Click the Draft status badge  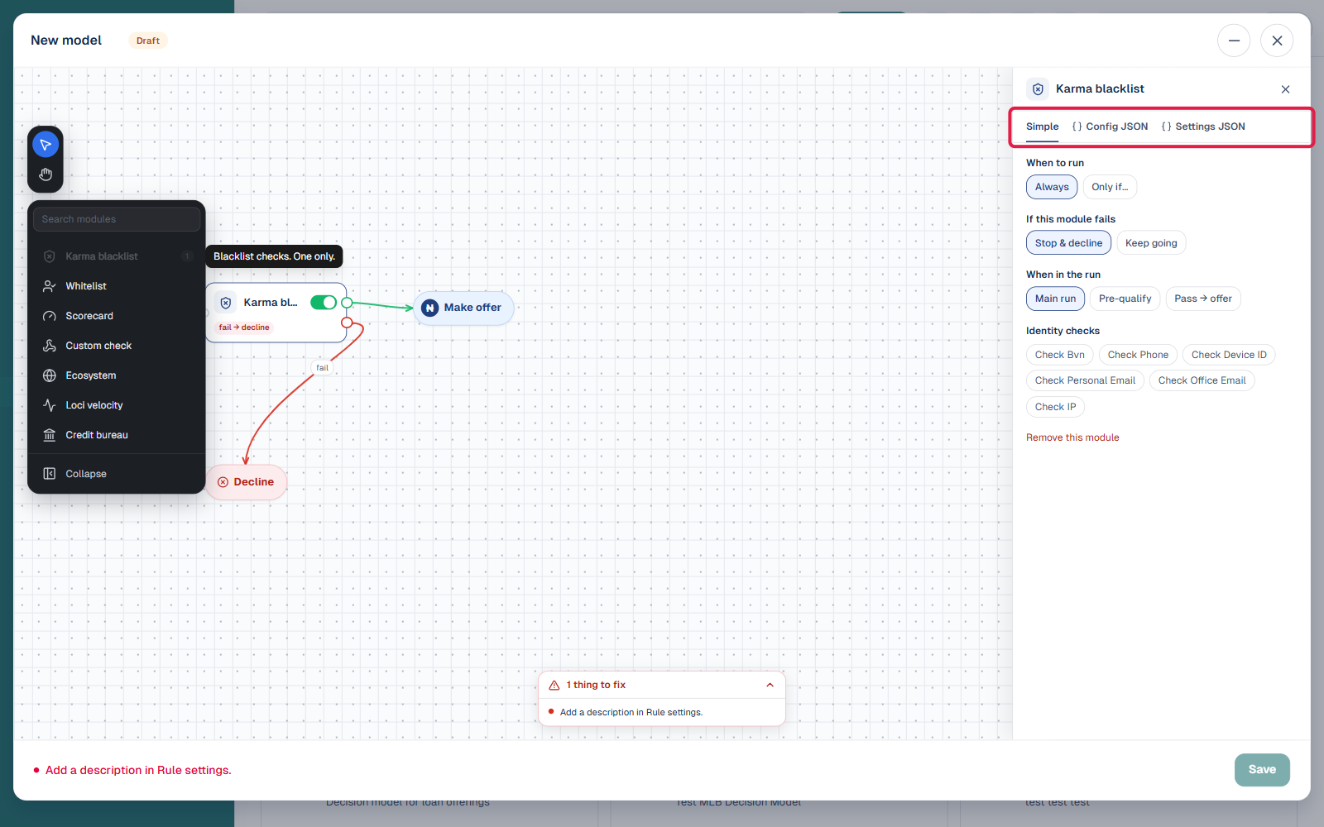(x=148, y=41)
